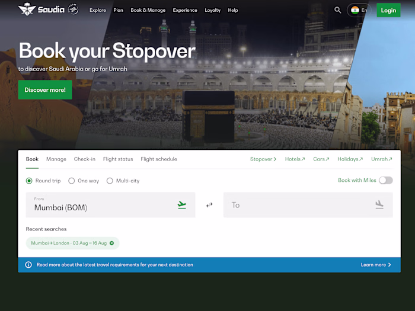Select the Book tab

[32, 159]
